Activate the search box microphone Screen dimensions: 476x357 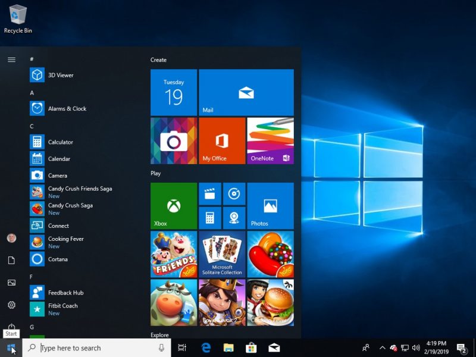(161, 348)
